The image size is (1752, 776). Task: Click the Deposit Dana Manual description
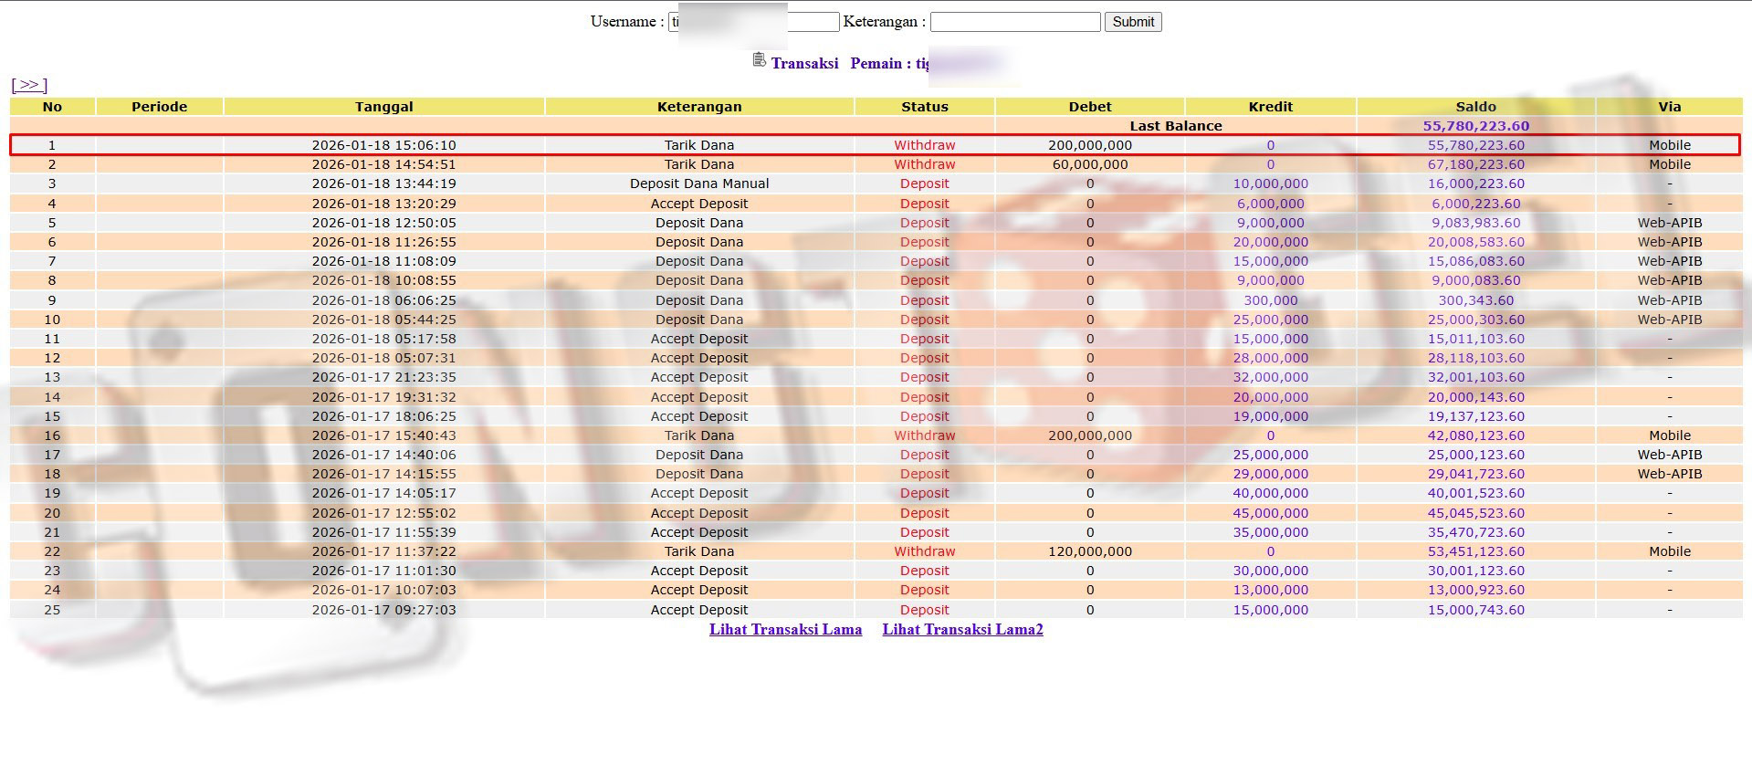[x=699, y=184]
